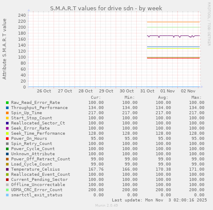Click the Min: column header
The width and height of the screenshot is (213, 210).
coord(129,98)
